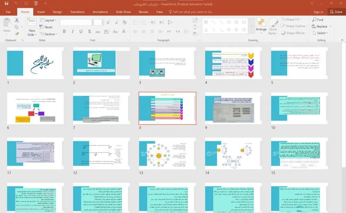
Task: Expand the Shape Effects dropdown
Action: point(294,33)
